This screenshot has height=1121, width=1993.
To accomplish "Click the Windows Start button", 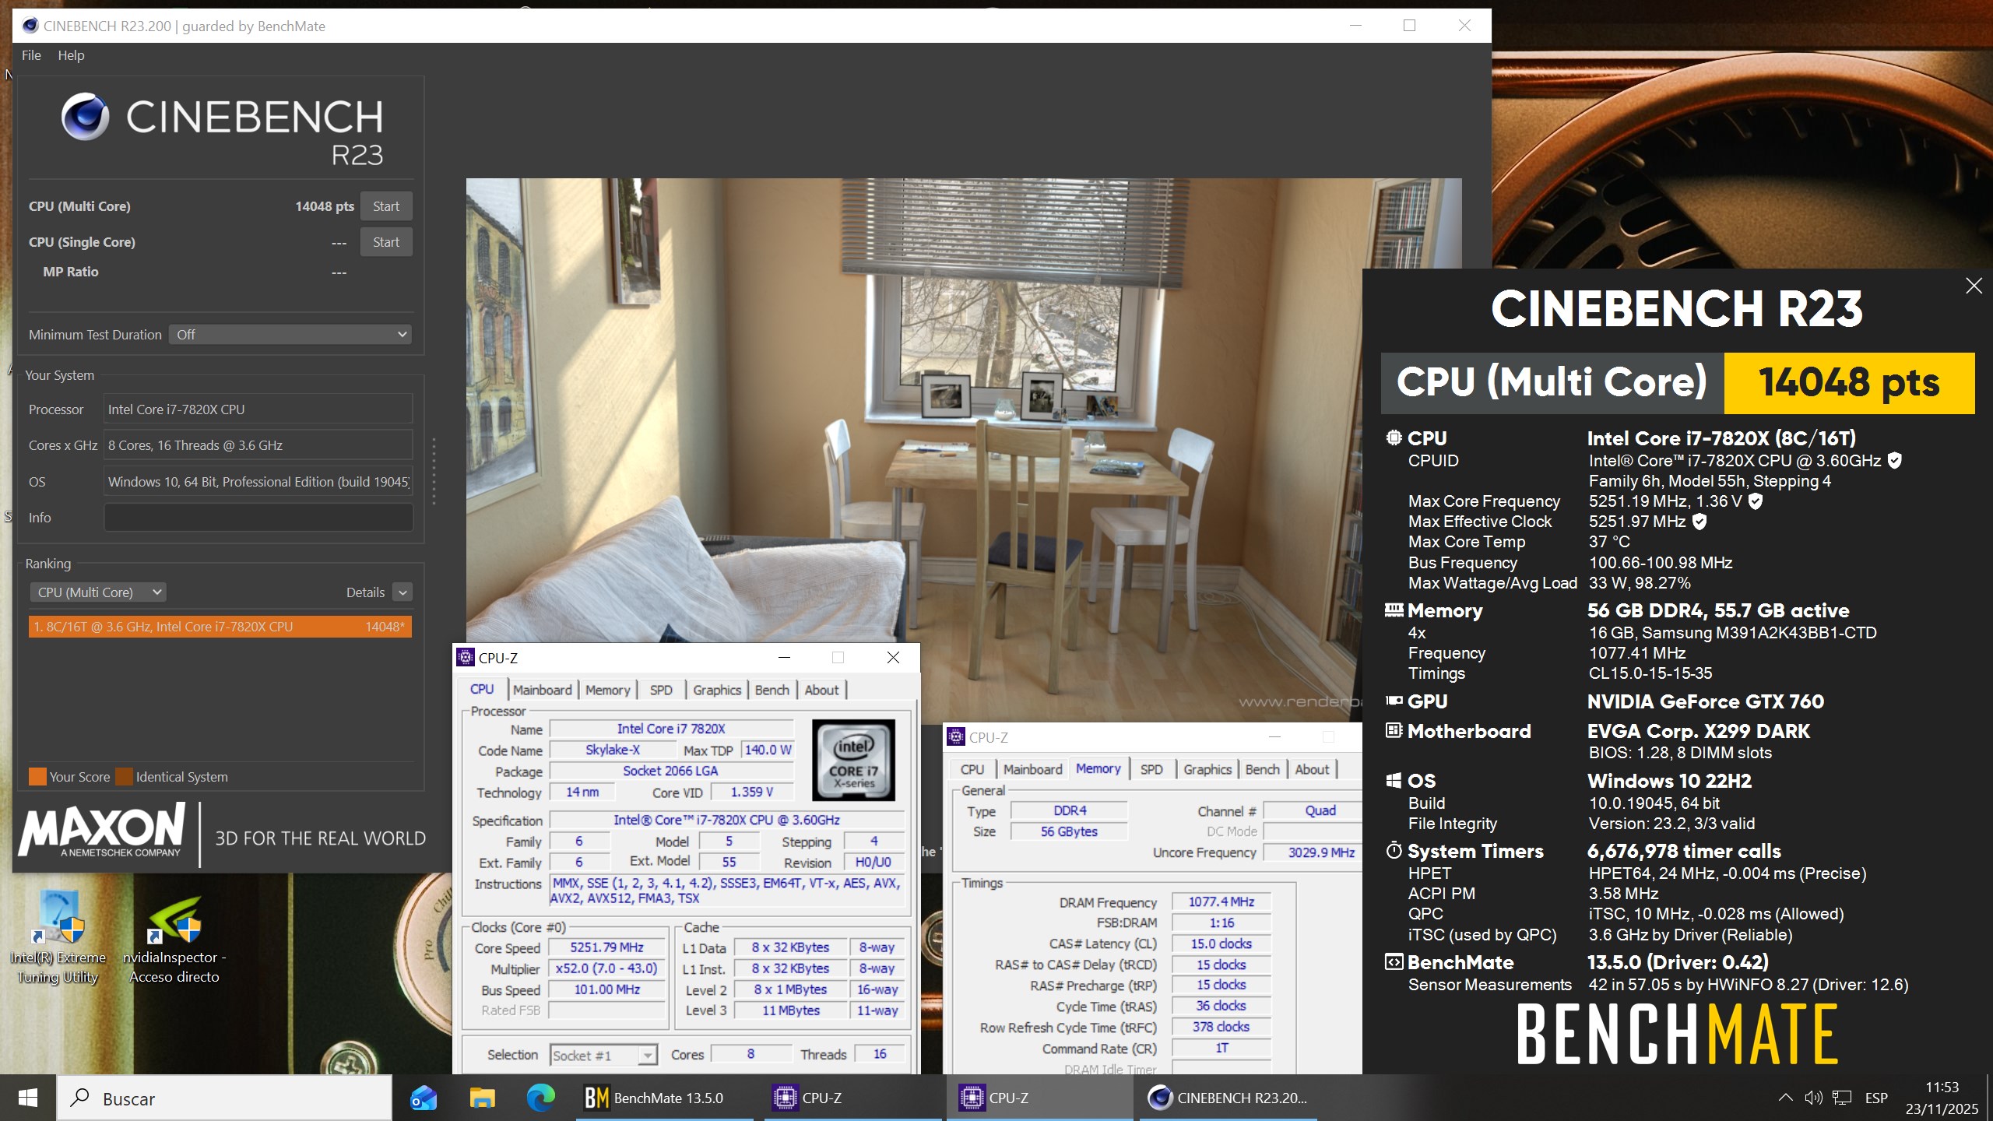I will coord(28,1098).
